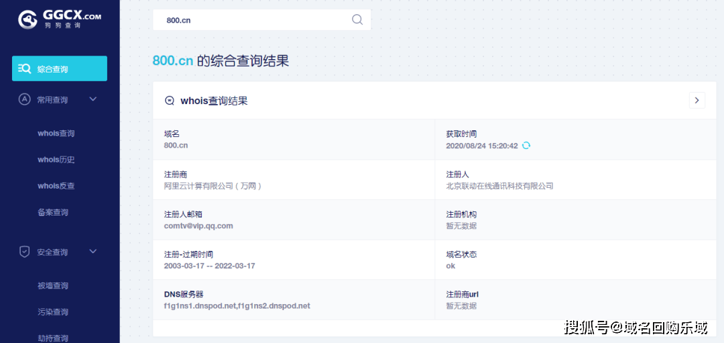Open 污染查询 in the sidebar
The width and height of the screenshot is (724, 343).
[53, 312]
